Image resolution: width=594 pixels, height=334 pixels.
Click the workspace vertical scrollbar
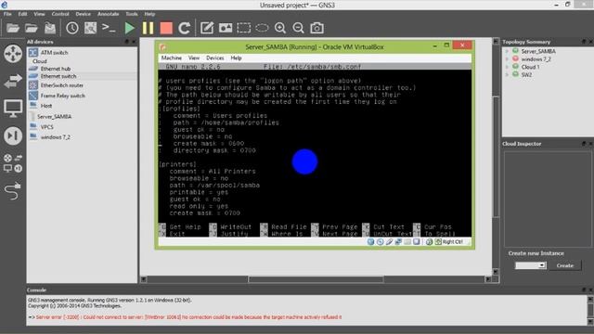click(x=496, y=157)
